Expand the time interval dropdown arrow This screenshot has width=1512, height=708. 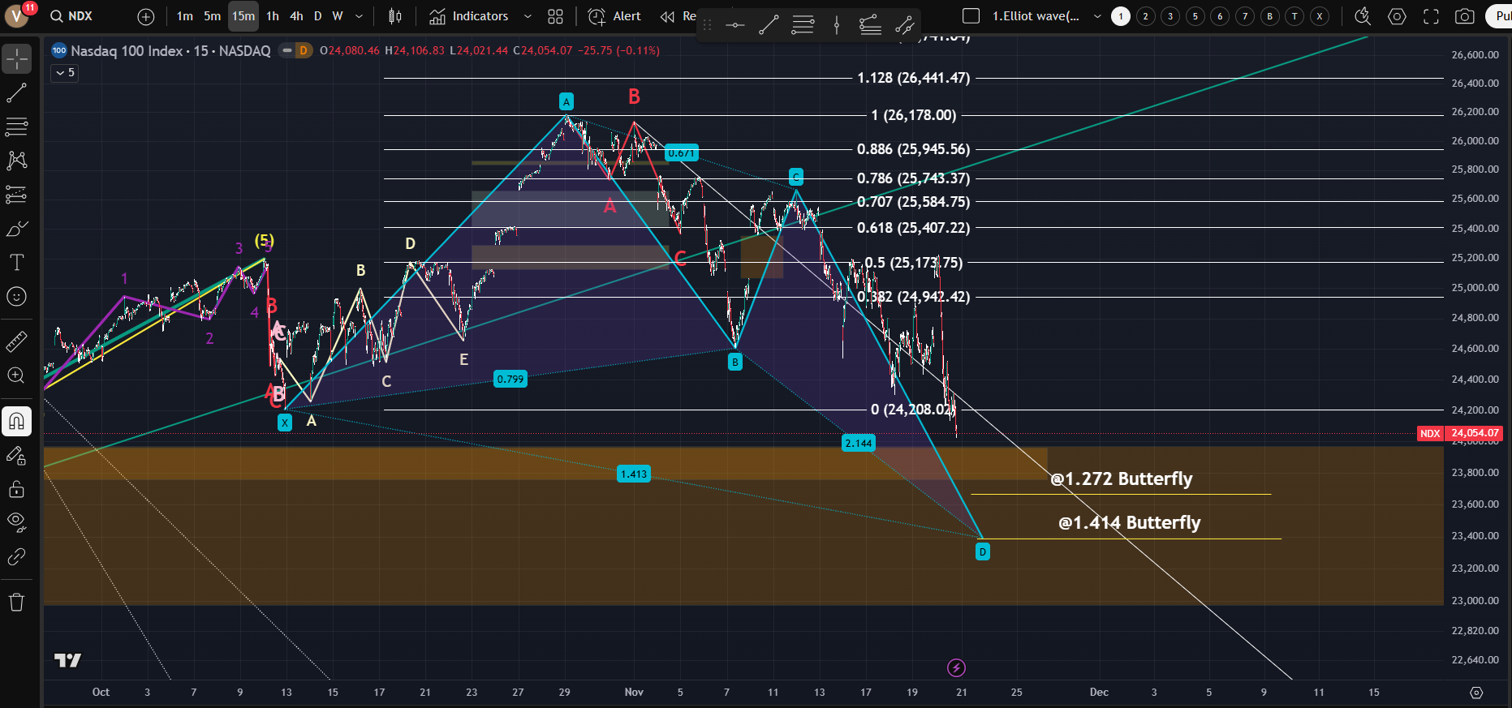360,16
